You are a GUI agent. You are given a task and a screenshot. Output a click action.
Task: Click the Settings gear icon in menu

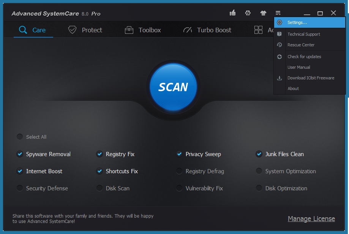pyautogui.click(x=280, y=22)
